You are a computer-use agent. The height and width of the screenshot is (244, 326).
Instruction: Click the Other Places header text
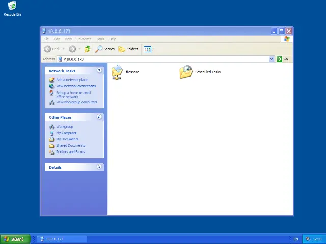coord(60,117)
